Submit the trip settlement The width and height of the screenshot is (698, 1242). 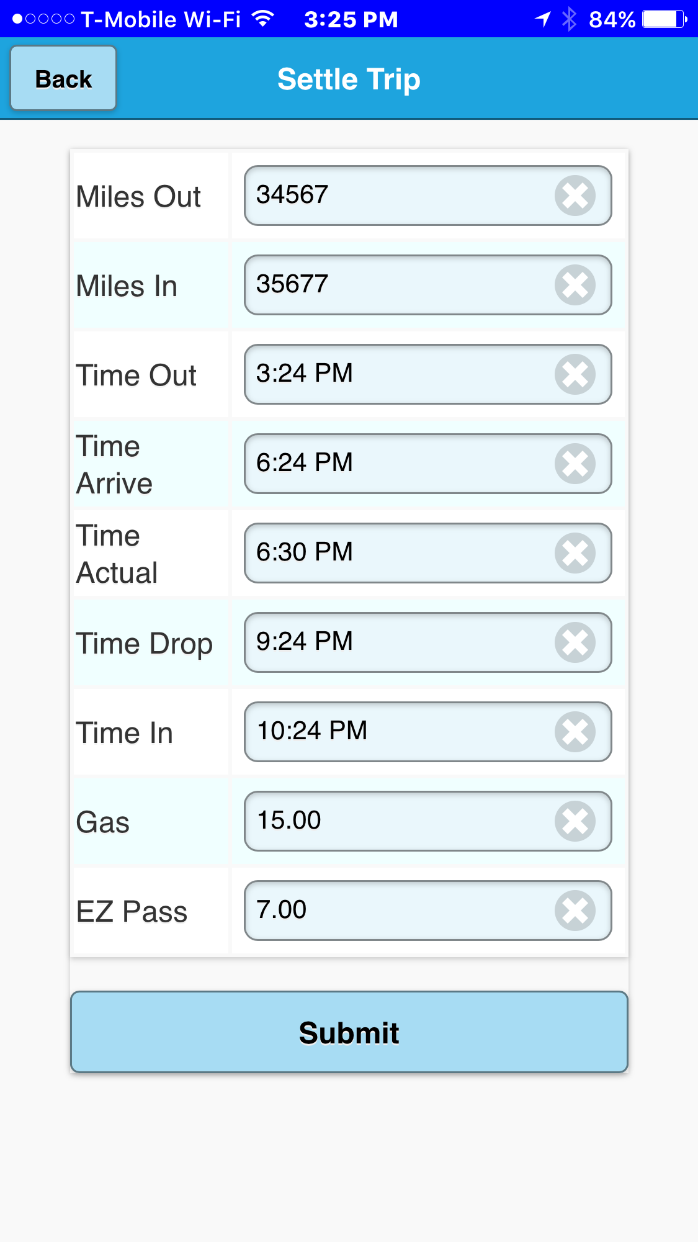tap(349, 1032)
